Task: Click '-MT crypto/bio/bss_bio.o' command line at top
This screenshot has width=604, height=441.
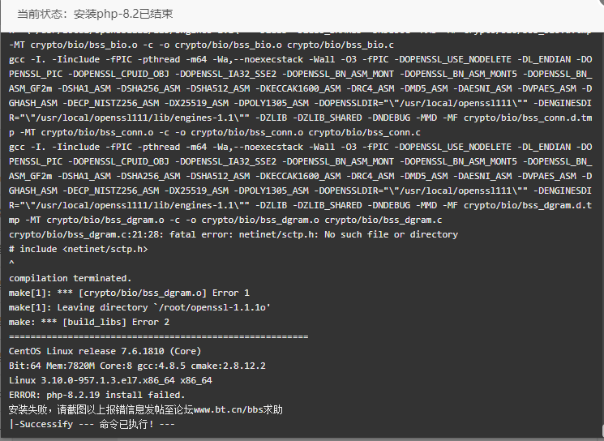Action: click(x=201, y=45)
